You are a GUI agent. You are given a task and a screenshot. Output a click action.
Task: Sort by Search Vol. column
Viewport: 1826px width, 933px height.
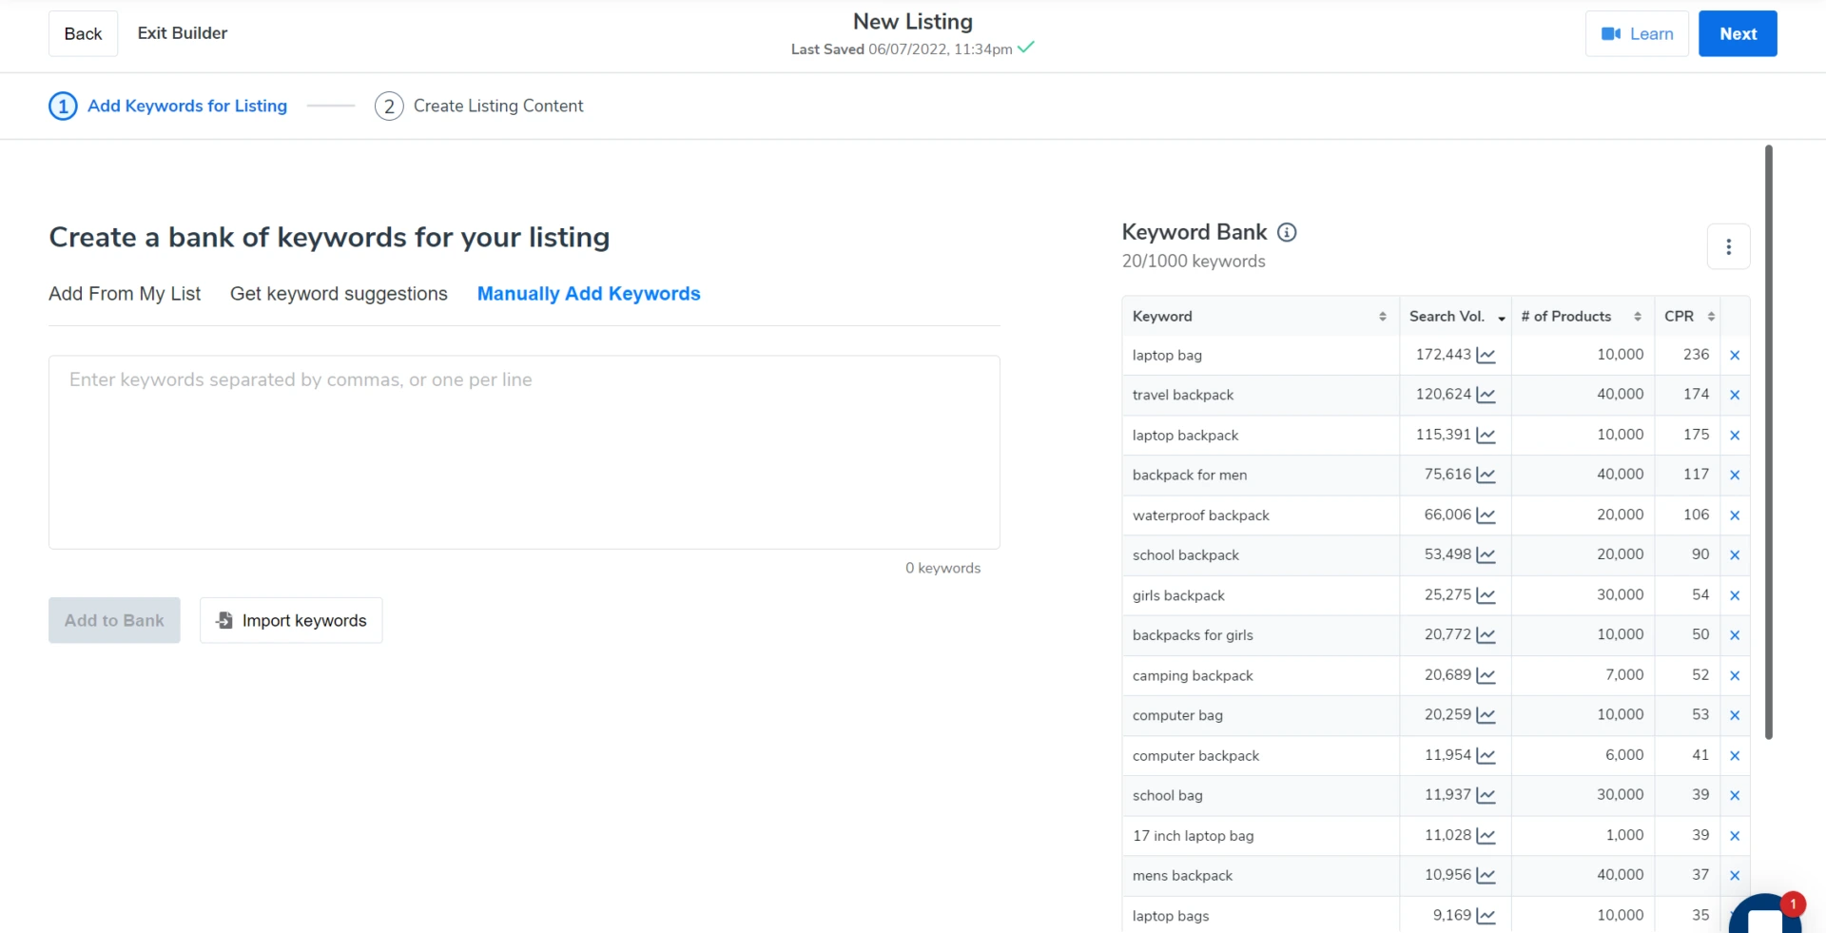pyautogui.click(x=1501, y=318)
